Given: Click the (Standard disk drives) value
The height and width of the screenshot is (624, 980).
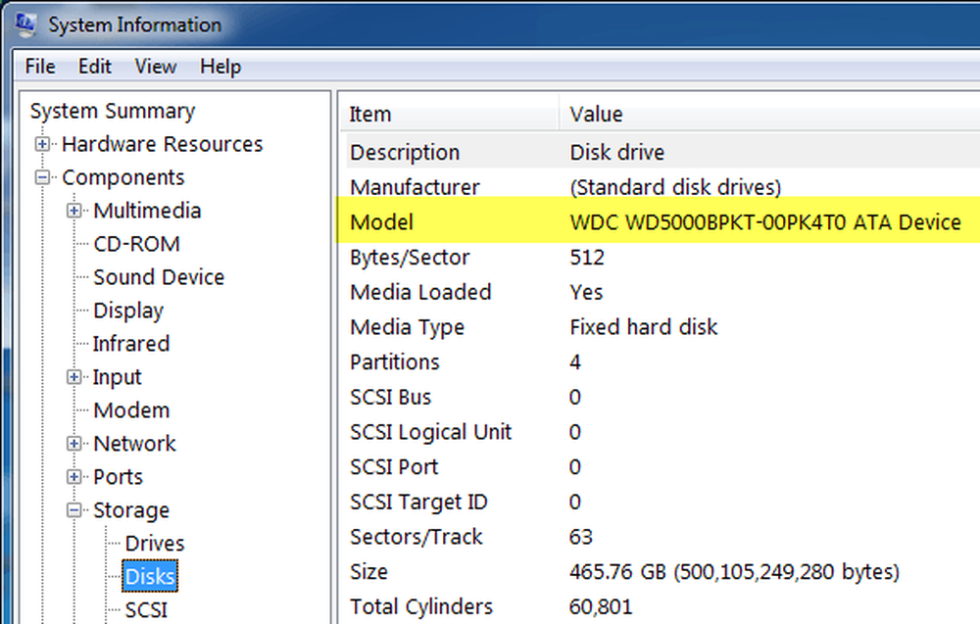Looking at the screenshot, I should click(675, 187).
